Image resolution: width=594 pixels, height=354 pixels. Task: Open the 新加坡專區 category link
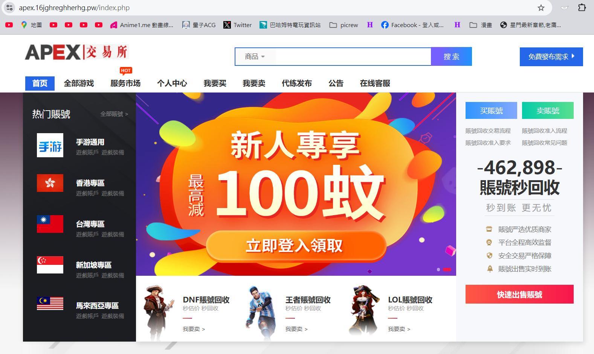pos(94,265)
